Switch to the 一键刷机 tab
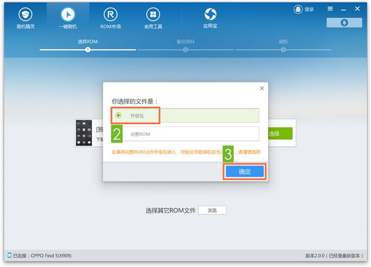The height and width of the screenshot is (267, 371). pyautogui.click(x=68, y=18)
